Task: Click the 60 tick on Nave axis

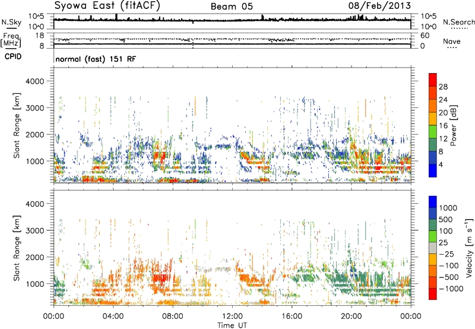Action: pos(425,36)
